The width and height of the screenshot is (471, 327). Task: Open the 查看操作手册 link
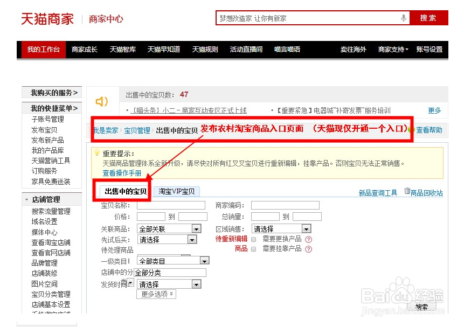point(122,173)
